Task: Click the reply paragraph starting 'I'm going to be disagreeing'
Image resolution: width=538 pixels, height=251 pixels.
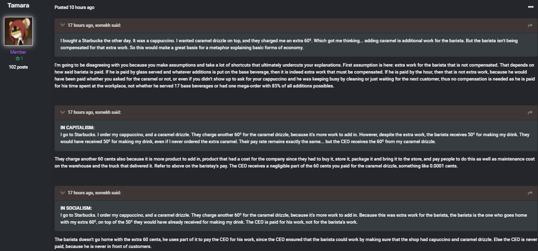Action: (x=295, y=76)
